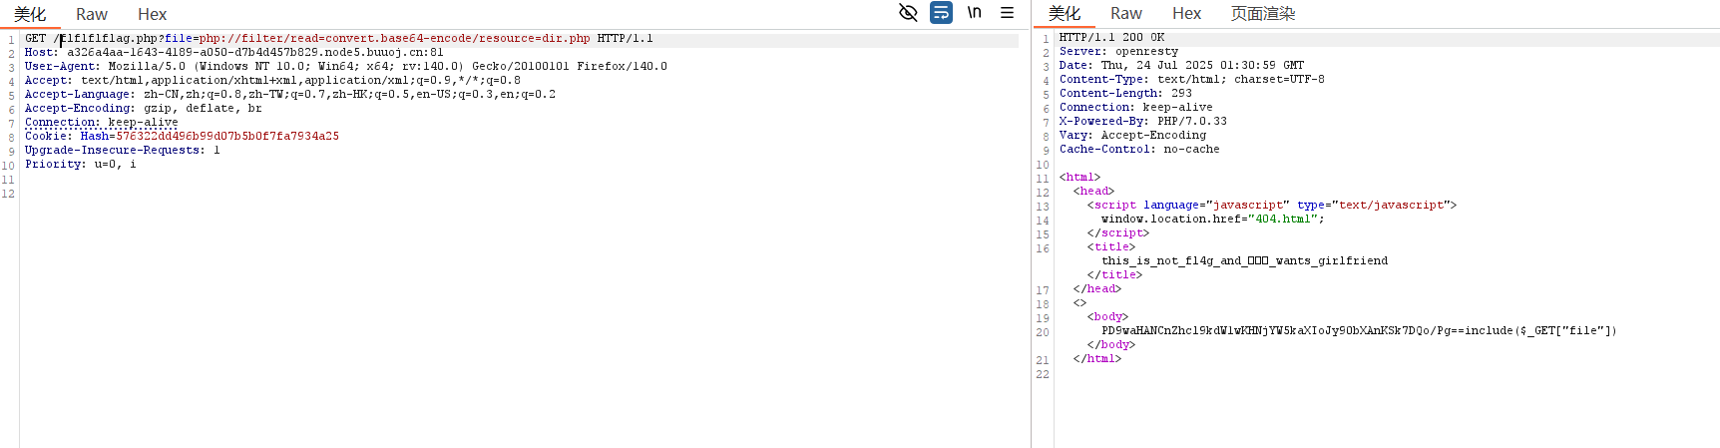1720x448 pixels.
Task: Toggle the blue word-wrap icon
Action: point(941,13)
